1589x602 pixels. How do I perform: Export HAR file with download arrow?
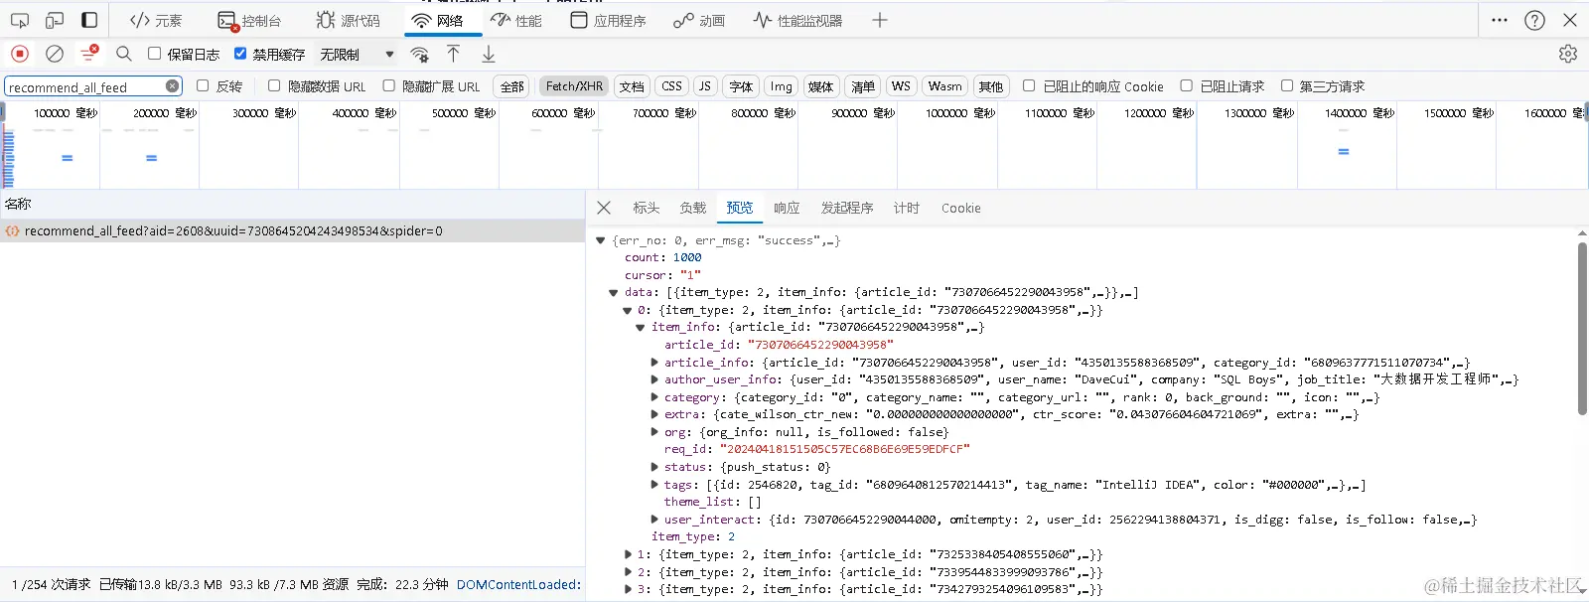[489, 54]
